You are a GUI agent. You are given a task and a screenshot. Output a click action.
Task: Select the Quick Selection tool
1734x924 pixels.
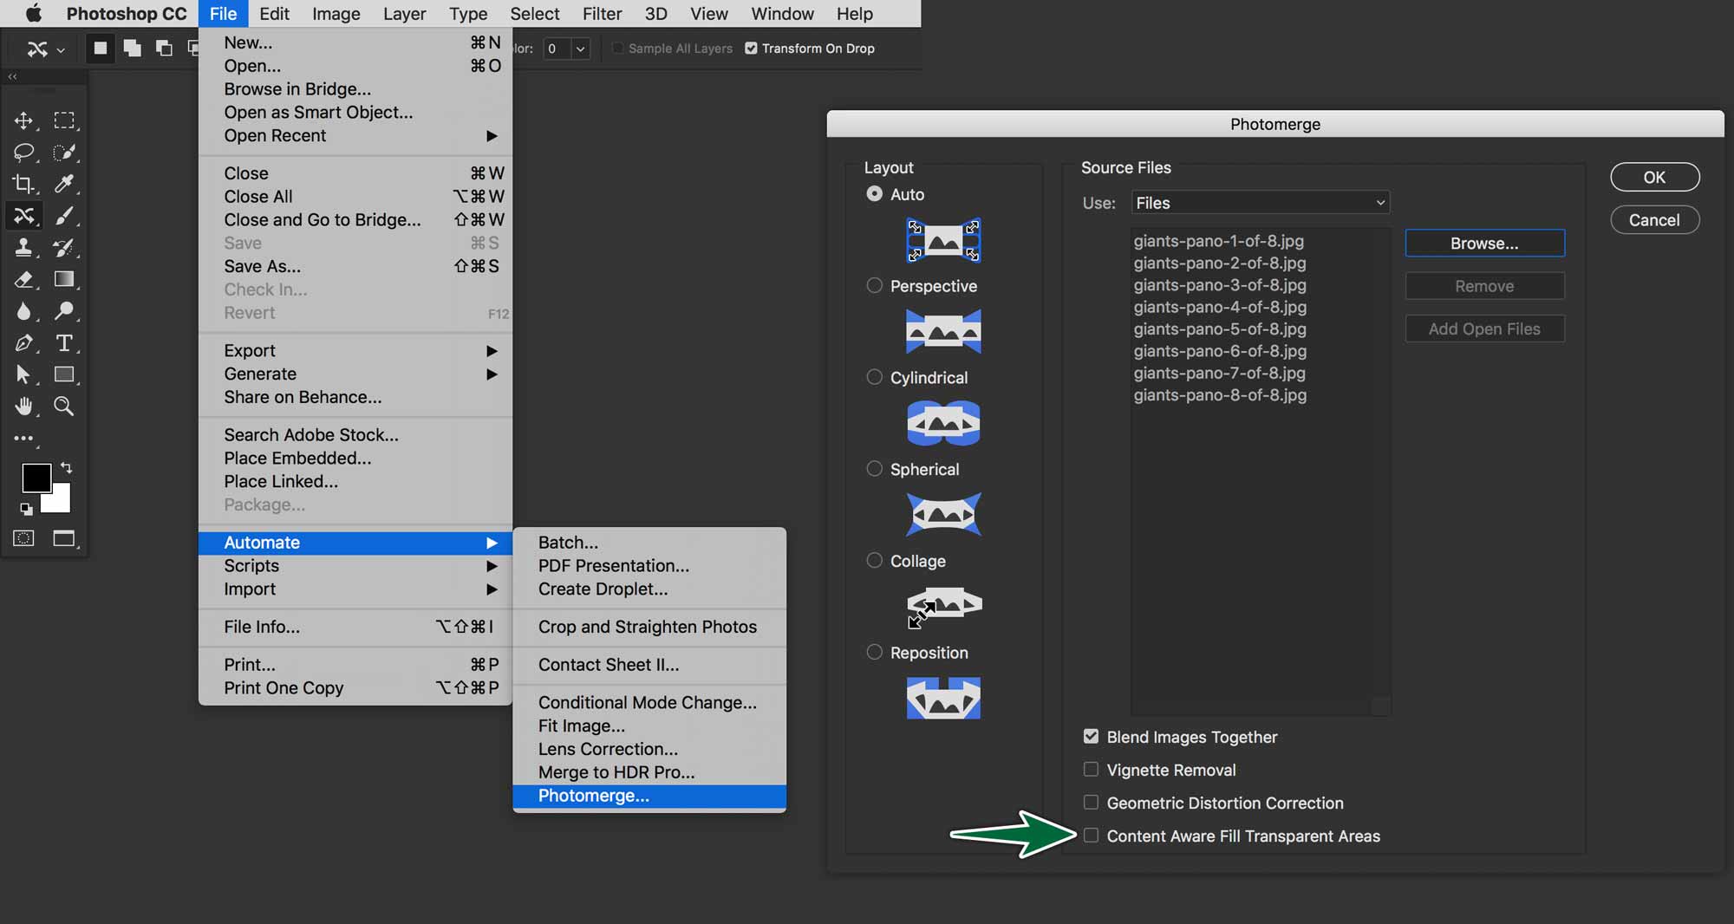click(x=64, y=153)
